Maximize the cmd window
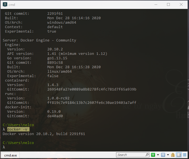Viewport: 189px width, 159px height. point(168,4)
